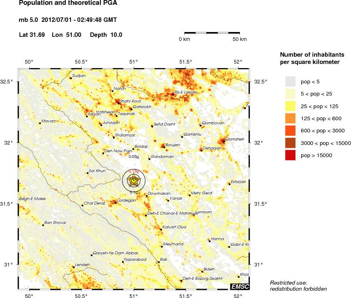Click the 'Depth 10.0' value

[x=106, y=35]
